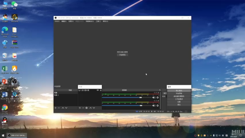Viewport: 245px width, 138px height.
Task: Click the first mixer channel volume slider
Action: coord(127,98)
